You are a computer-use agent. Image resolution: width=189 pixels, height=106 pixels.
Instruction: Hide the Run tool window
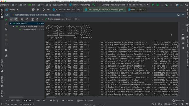click(183, 15)
